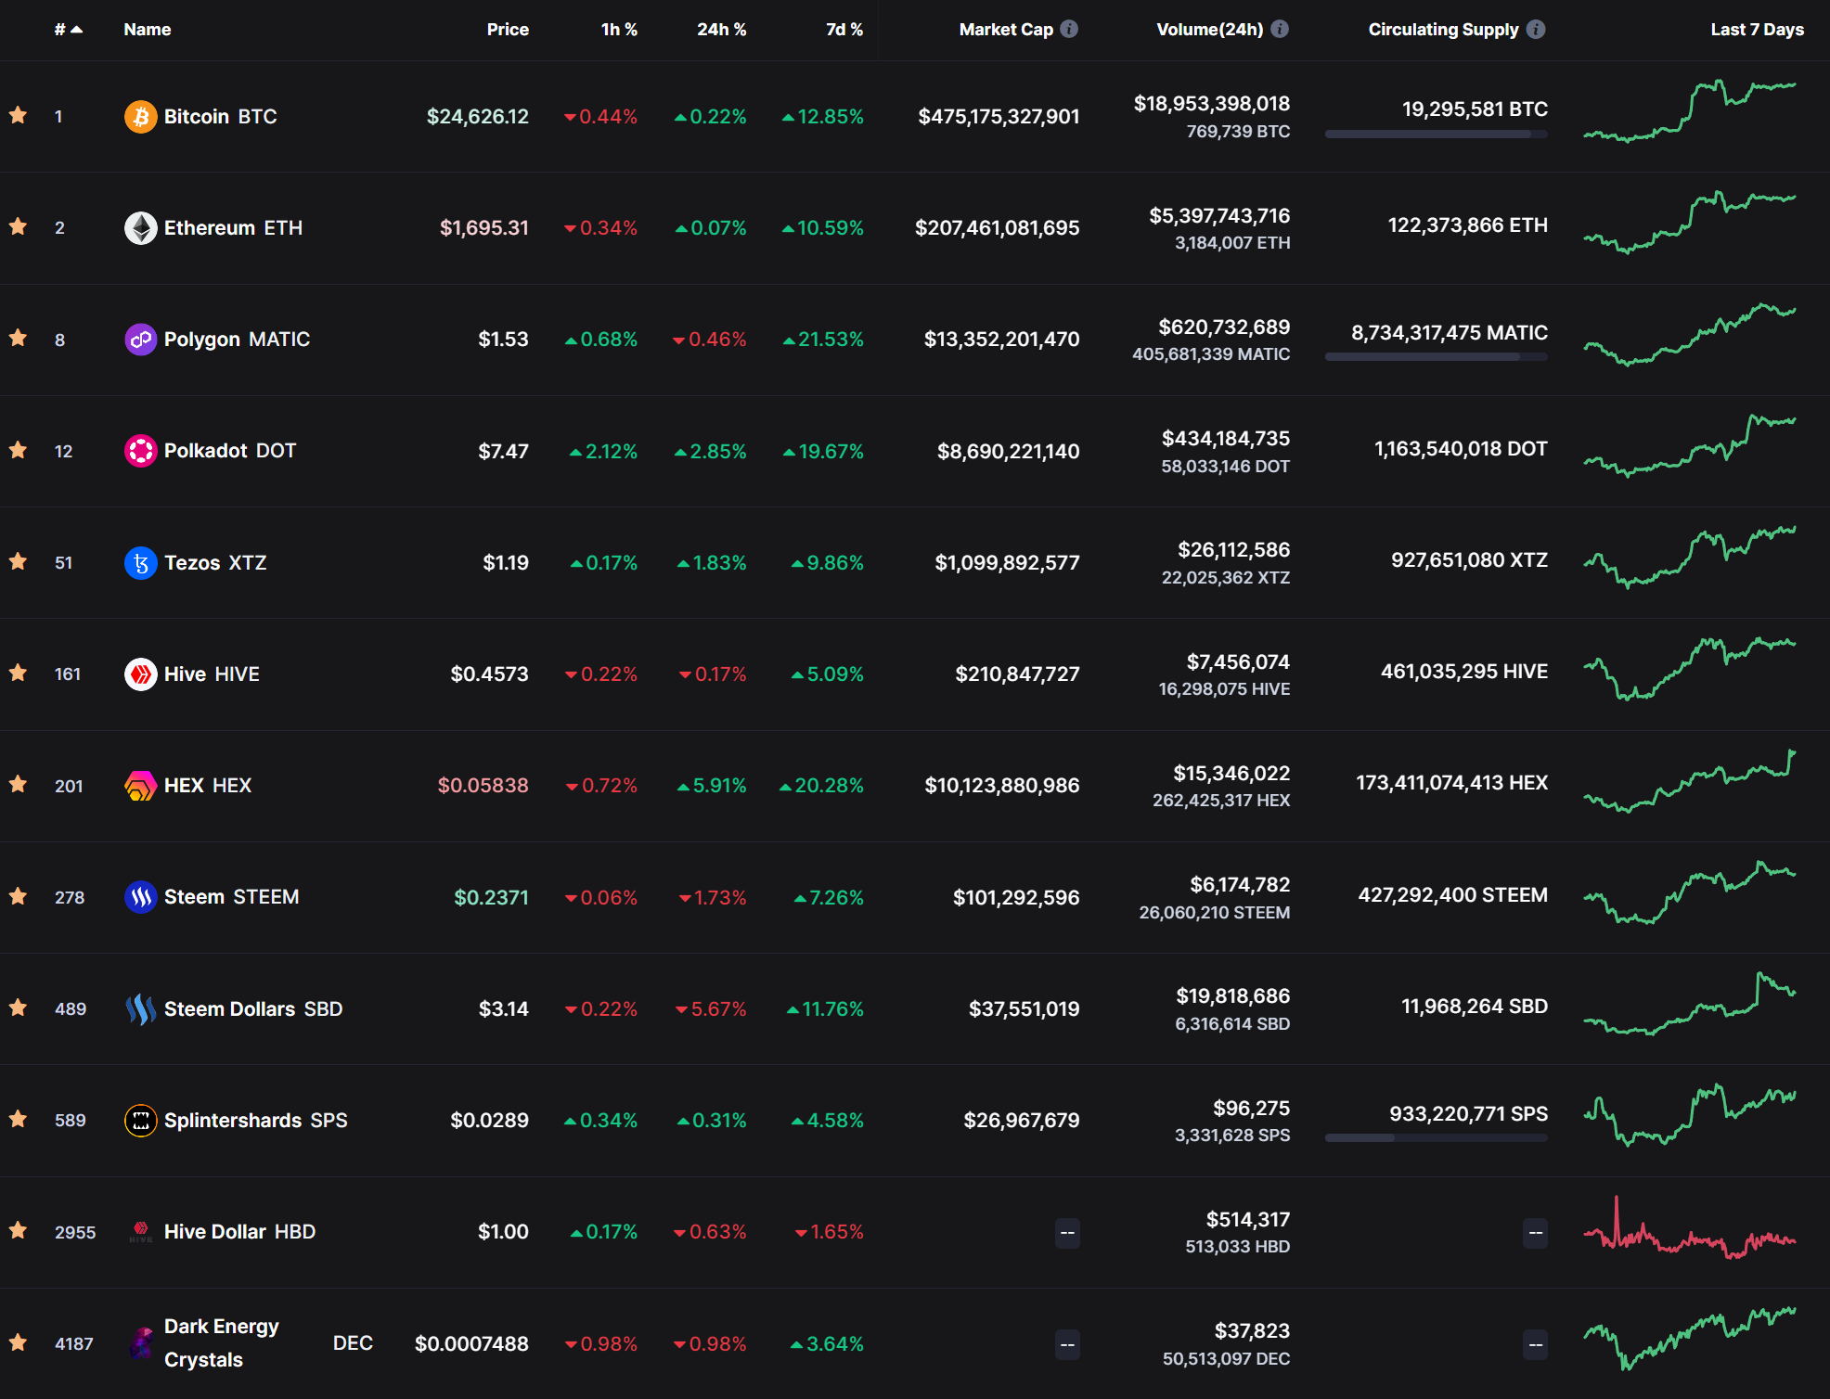Click Dark Energy Crystals' circulating supply placeholder
Image resolution: width=1830 pixels, height=1399 pixels.
coord(1536,1344)
